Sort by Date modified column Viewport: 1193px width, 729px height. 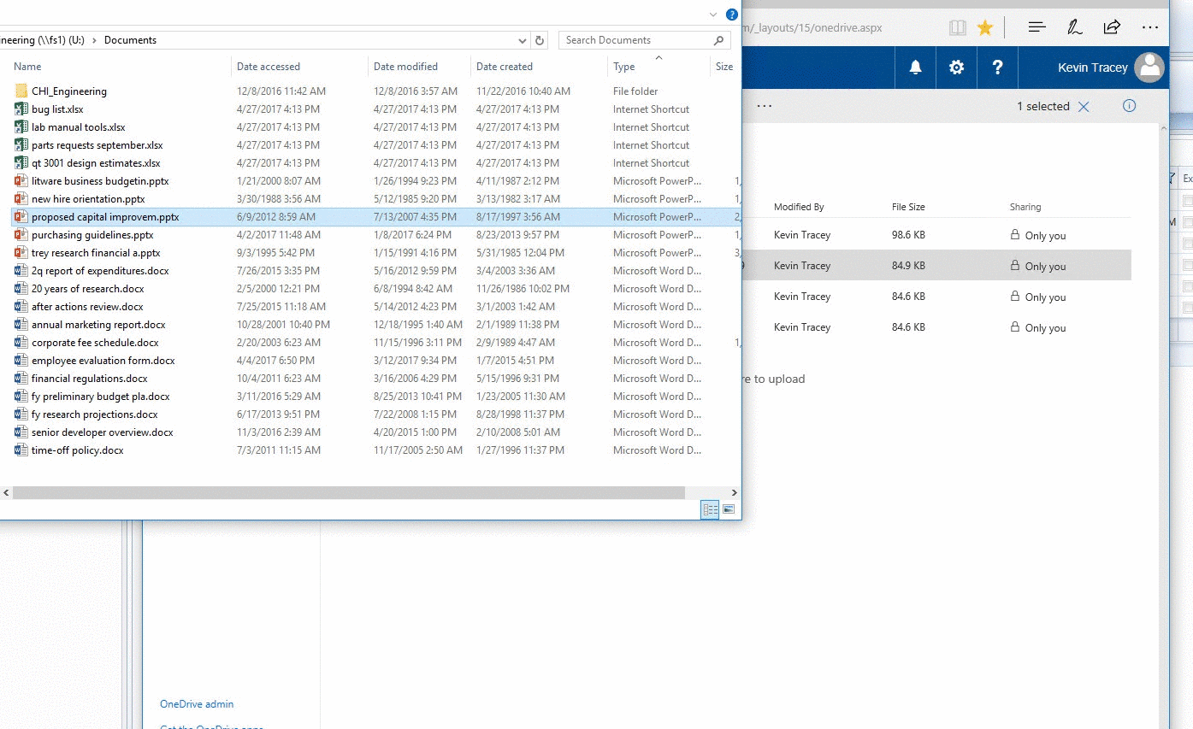coord(405,67)
